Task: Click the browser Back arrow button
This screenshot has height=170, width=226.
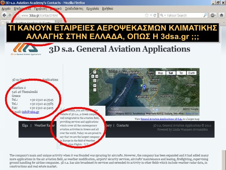Action: [4, 15]
